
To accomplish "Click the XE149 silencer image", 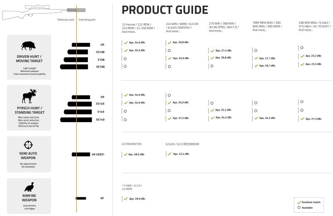I will [76, 120].
